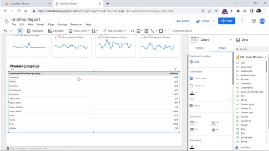The image size is (269, 151).
Task: Open the File menu
Action: 13,24
